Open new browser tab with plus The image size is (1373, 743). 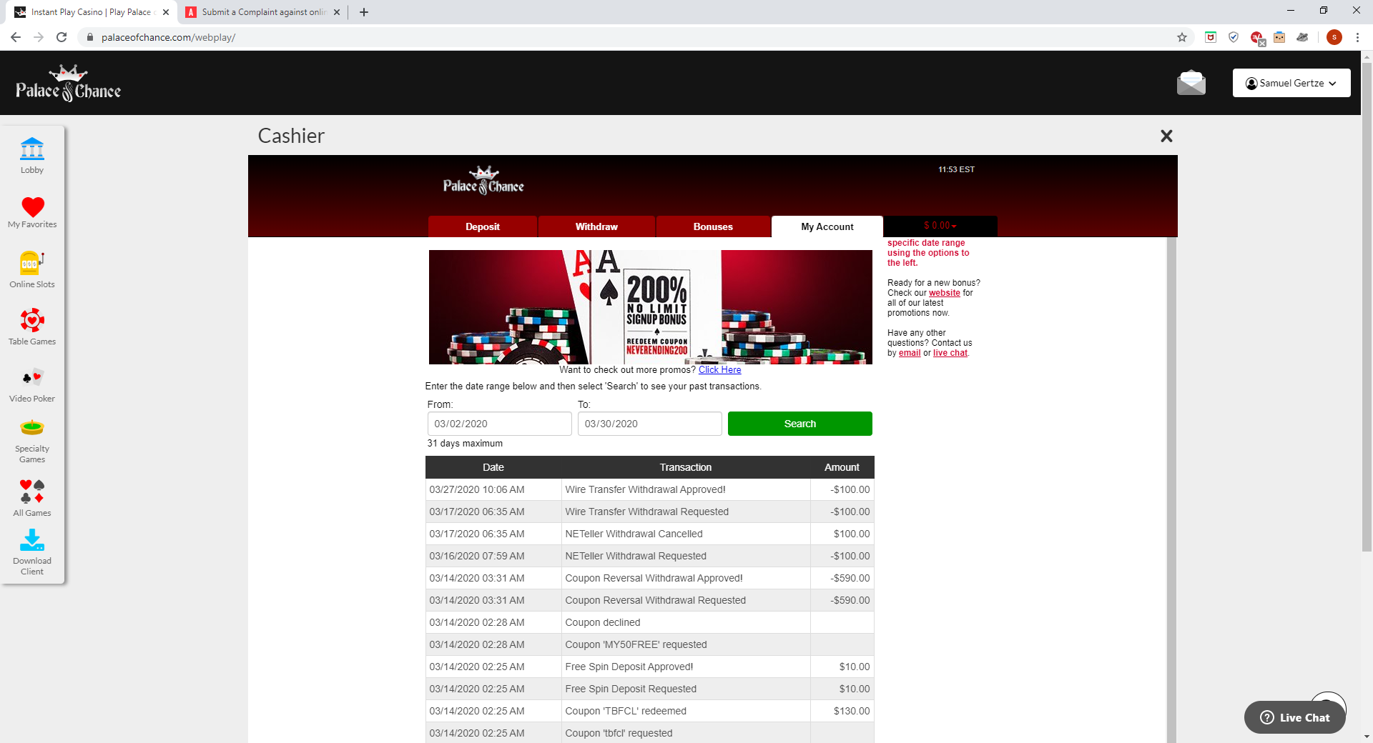(x=364, y=12)
